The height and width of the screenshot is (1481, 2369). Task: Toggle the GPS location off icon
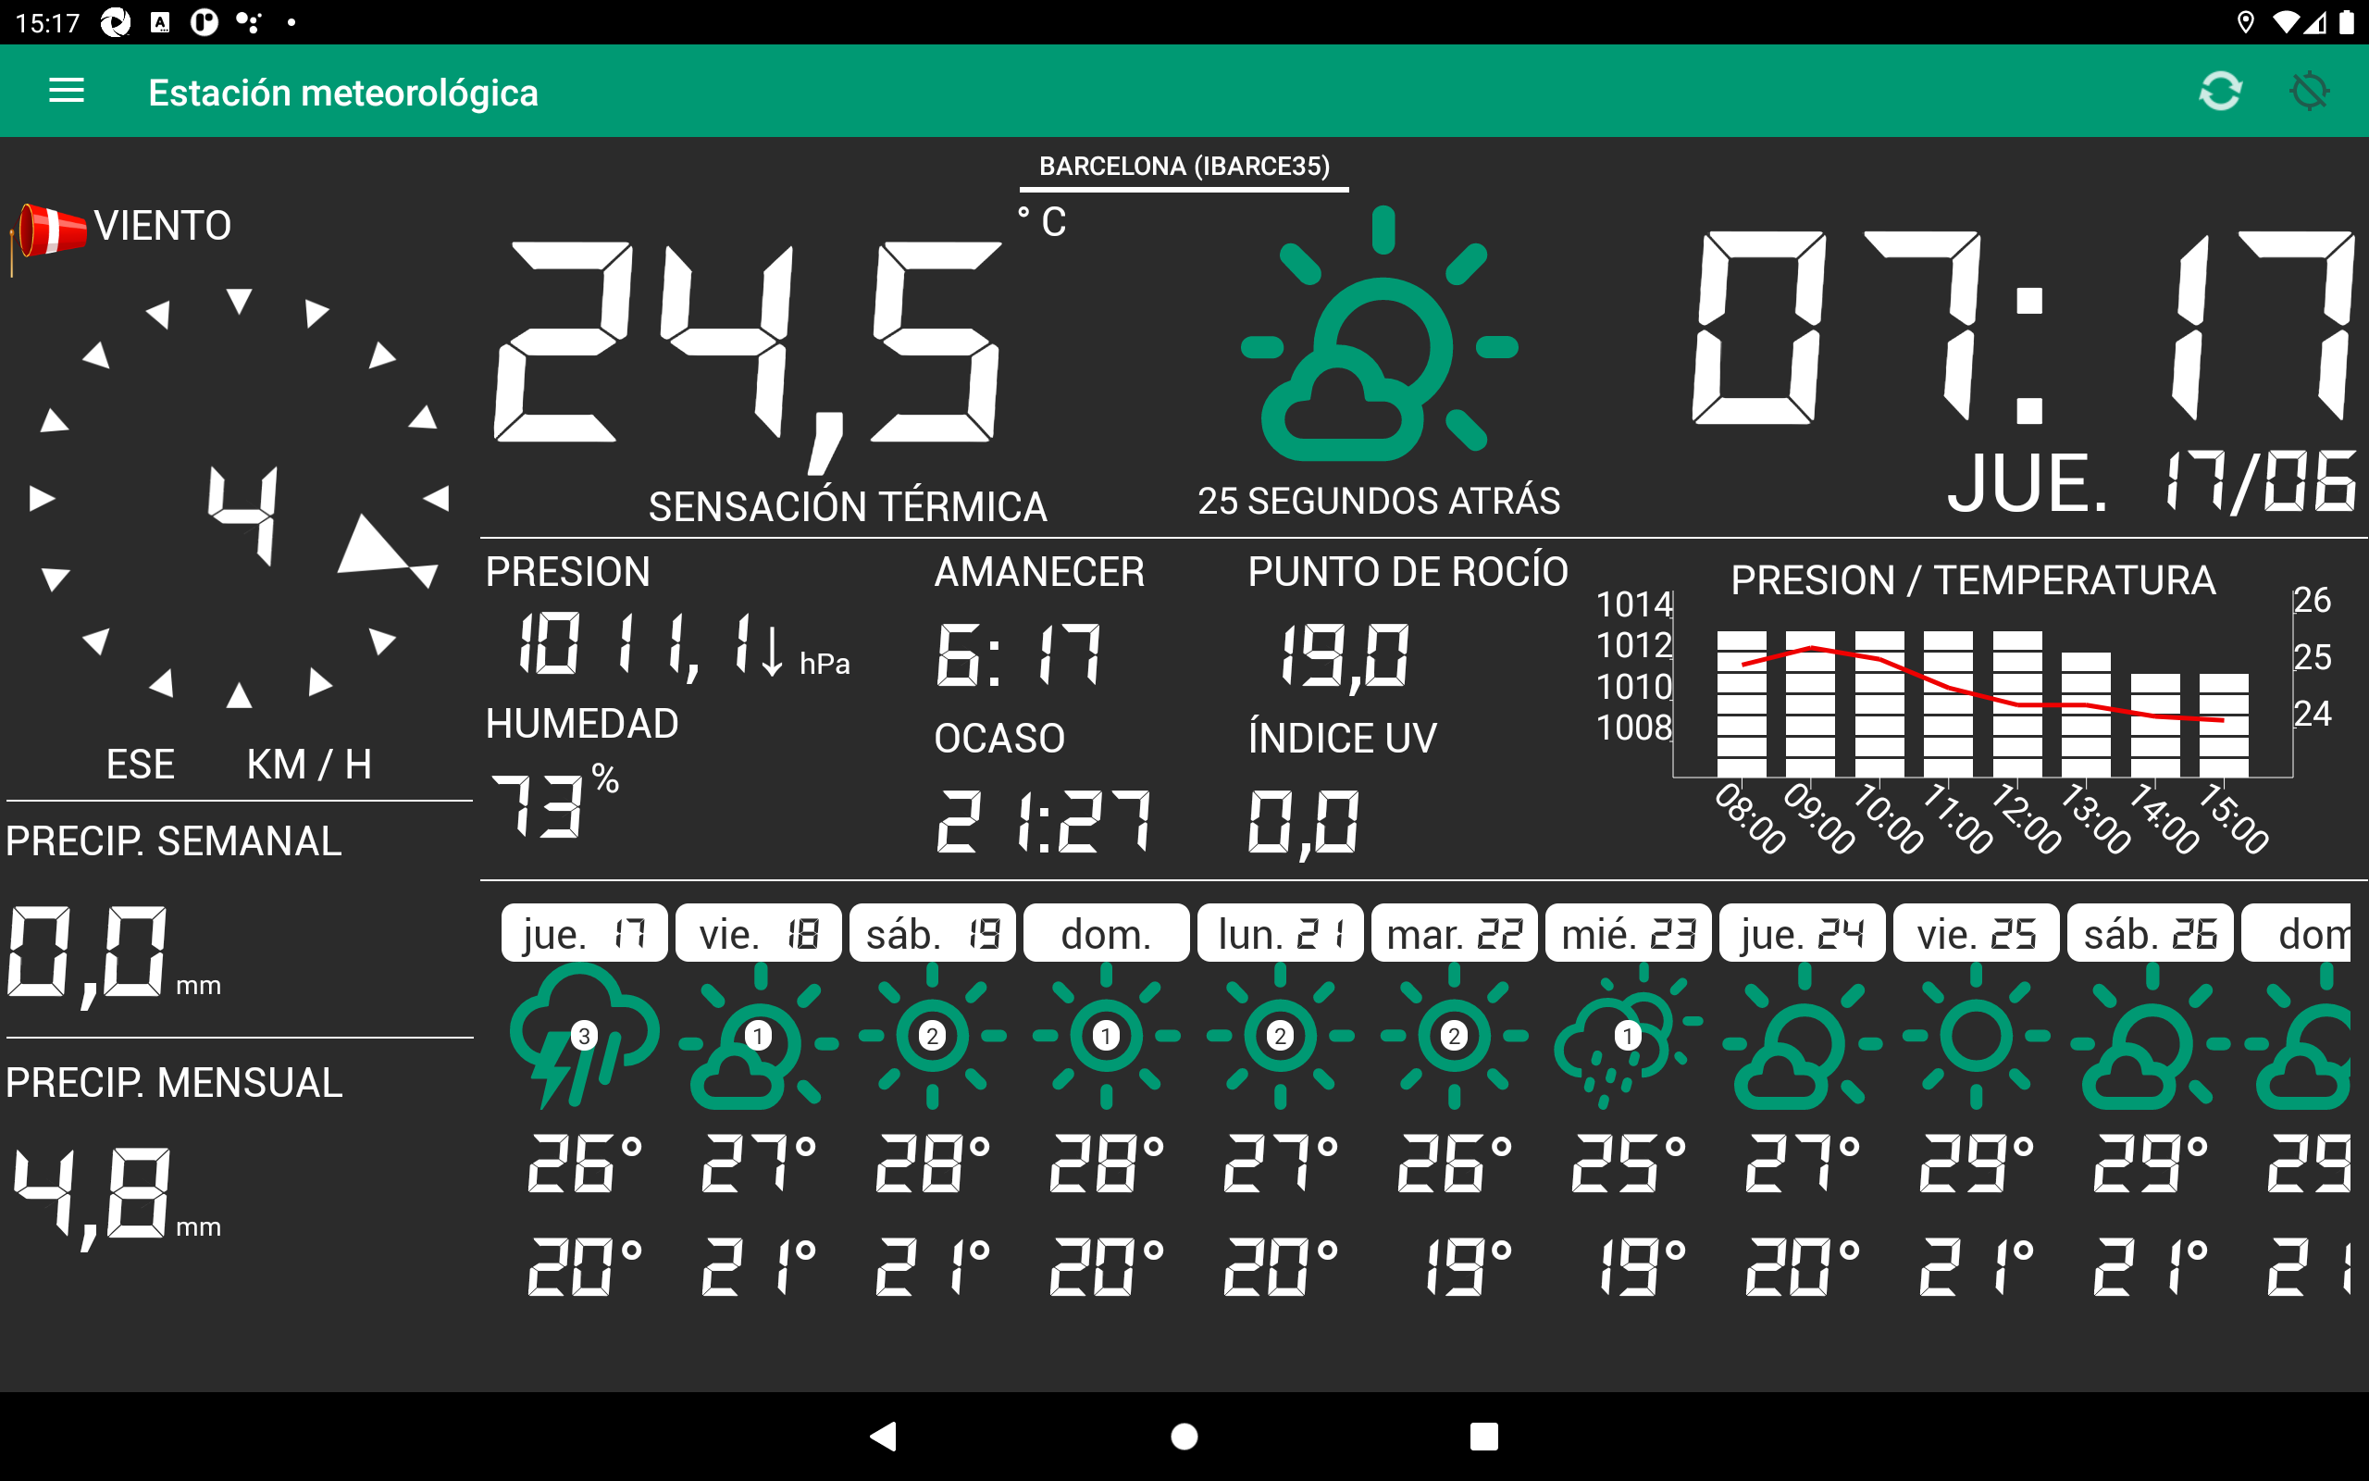[2308, 91]
